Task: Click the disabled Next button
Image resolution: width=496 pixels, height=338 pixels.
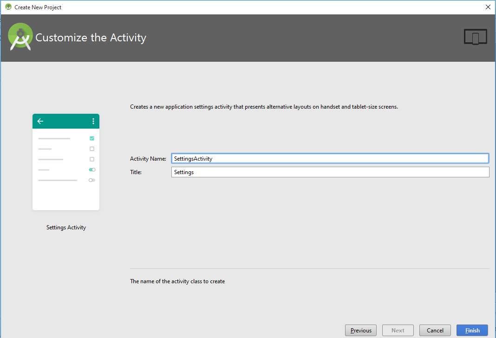Action: [398, 331]
